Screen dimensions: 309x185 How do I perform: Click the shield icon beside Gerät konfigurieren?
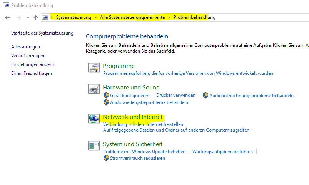106,96
